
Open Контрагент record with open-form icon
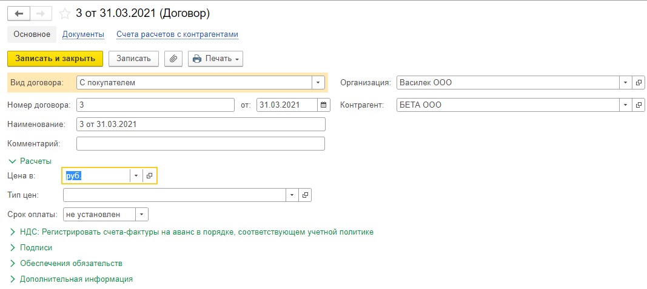[x=639, y=105]
